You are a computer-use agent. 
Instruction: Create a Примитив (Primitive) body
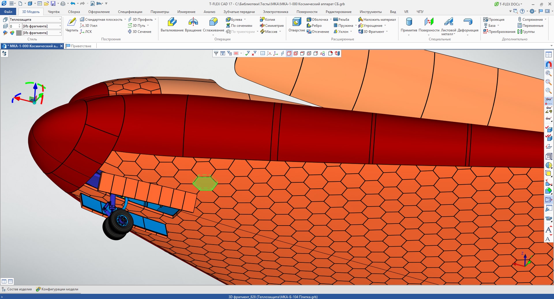point(409,24)
